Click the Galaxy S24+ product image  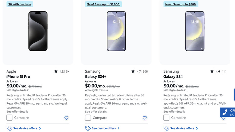coord(116,31)
